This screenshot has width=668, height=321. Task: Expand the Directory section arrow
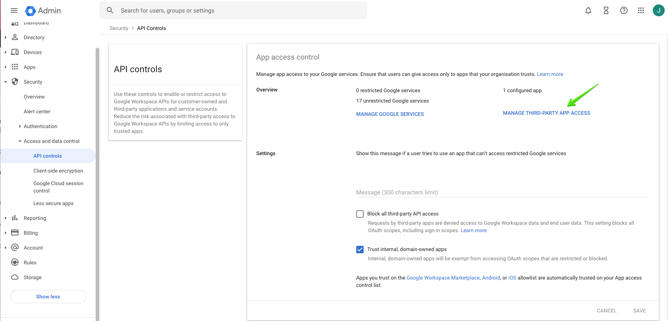point(6,37)
